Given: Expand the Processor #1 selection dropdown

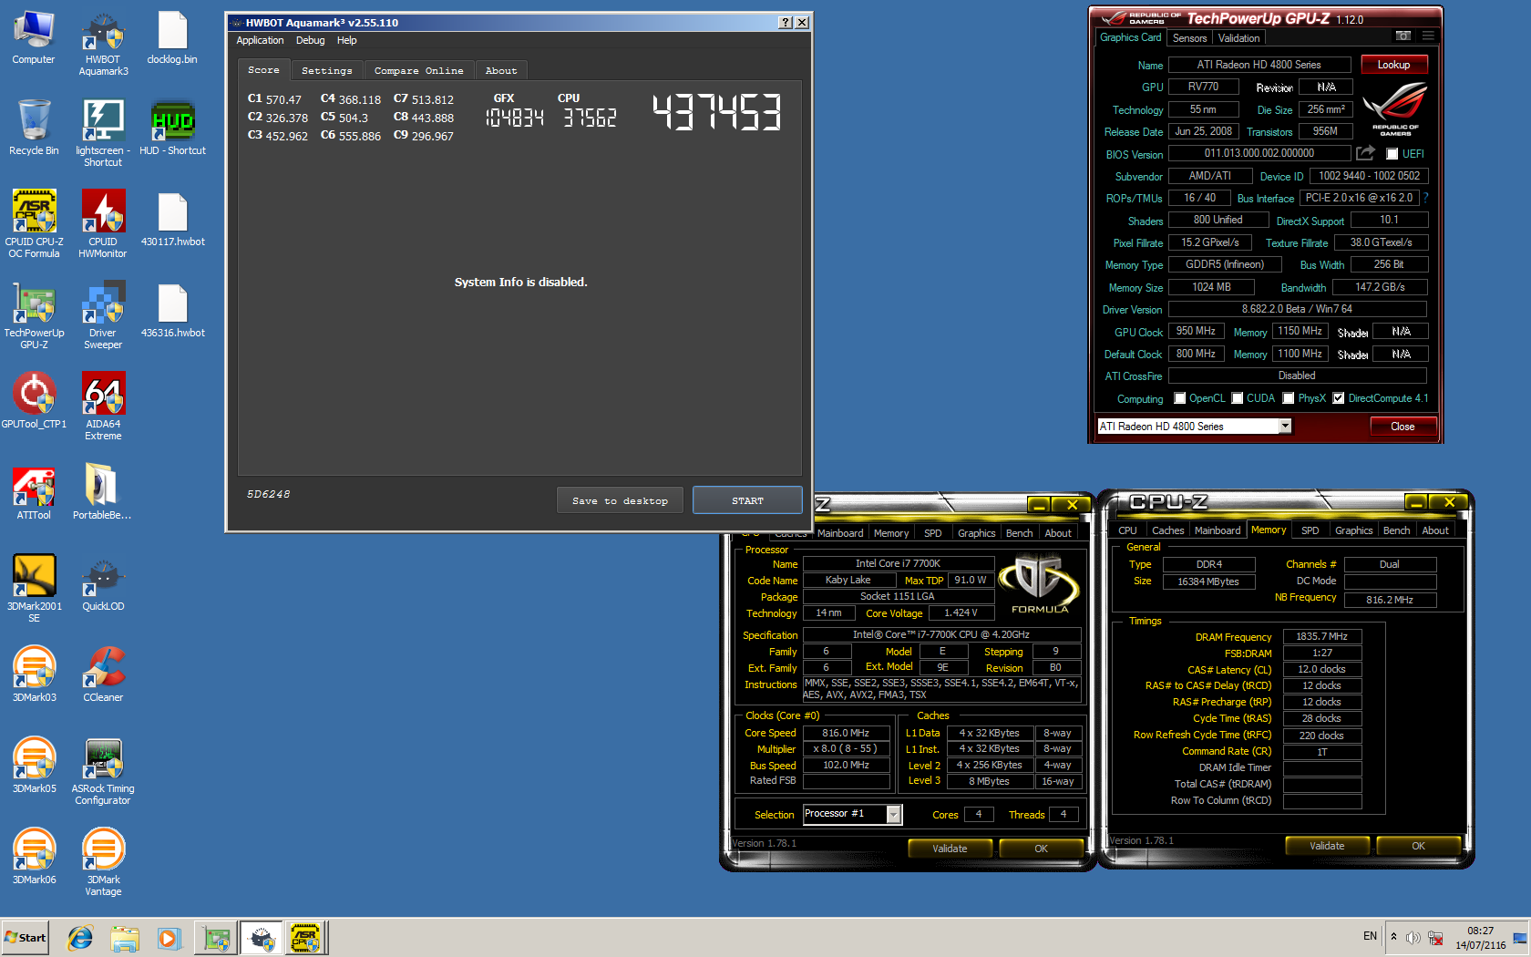Looking at the screenshot, I should coord(894,814).
